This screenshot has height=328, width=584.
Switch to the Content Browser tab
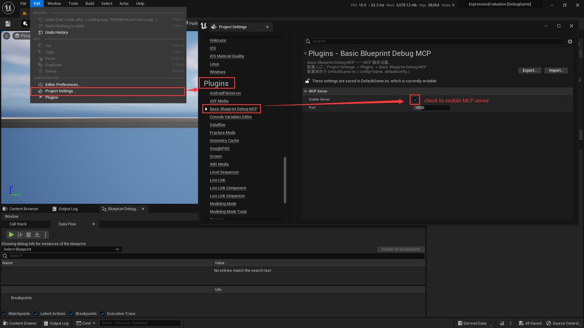point(21,209)
